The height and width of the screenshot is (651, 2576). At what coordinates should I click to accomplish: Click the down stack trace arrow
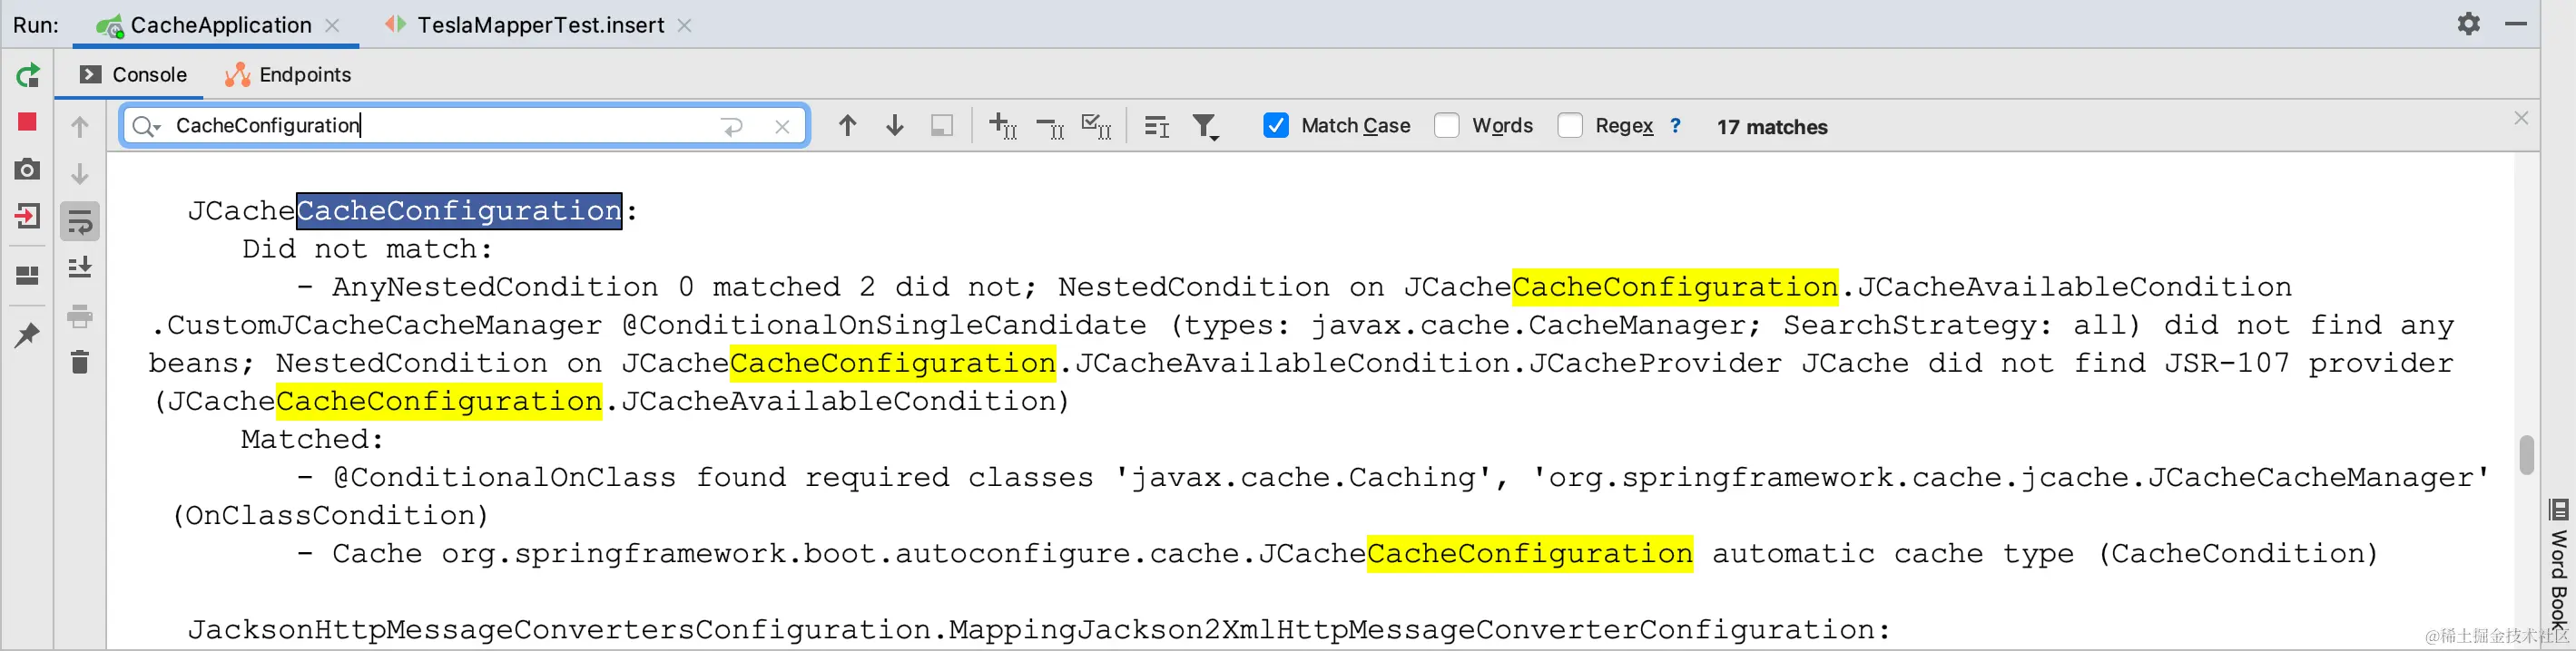pos(80,174)
